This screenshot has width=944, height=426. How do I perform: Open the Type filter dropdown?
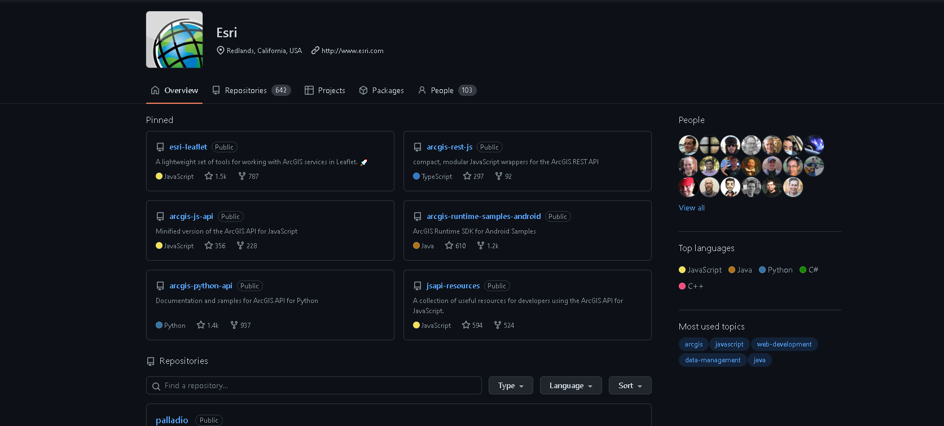pos(511,385)
